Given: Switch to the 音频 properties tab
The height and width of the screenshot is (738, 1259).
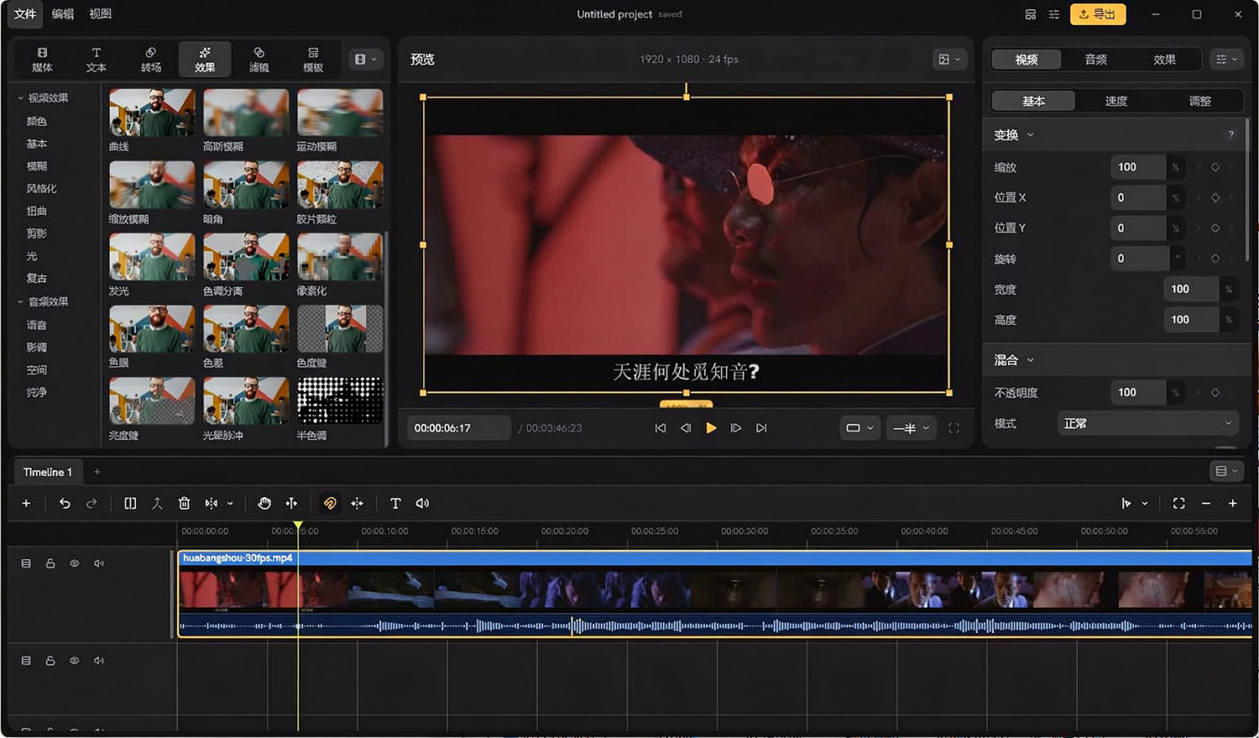Looking at the screenshot, I should (x=1095, y=60).
